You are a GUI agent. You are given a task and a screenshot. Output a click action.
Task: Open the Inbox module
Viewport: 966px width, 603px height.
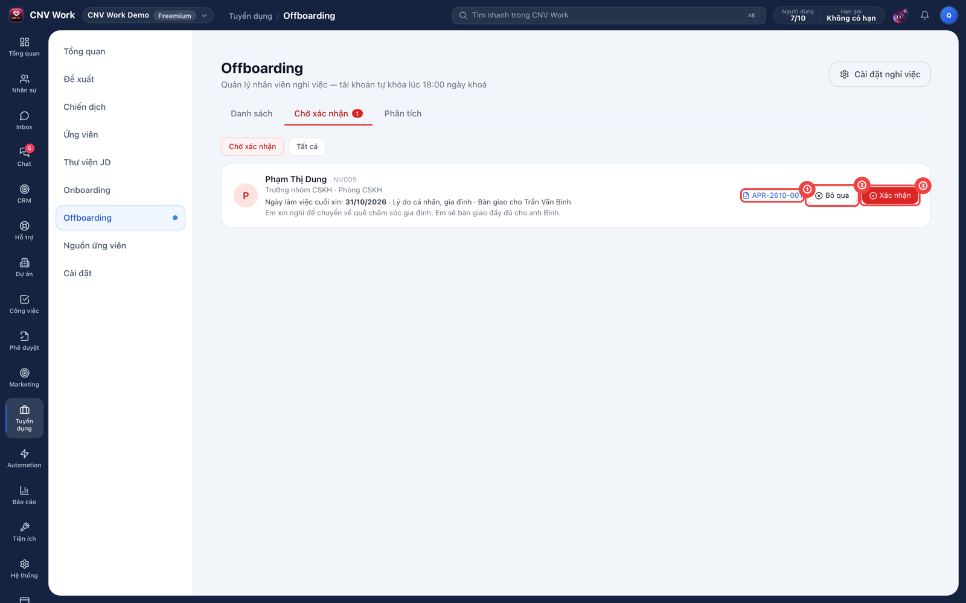pos(24,121)
